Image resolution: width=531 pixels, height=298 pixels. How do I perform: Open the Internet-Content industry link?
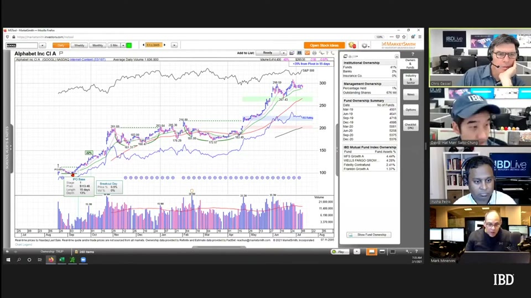pos(88,60)
